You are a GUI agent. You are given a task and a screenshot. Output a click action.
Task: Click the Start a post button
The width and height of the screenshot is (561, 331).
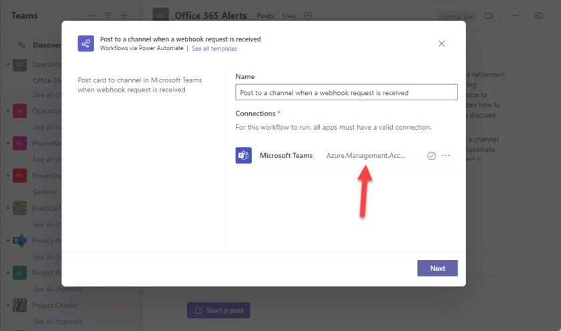[x=218, y=310]
